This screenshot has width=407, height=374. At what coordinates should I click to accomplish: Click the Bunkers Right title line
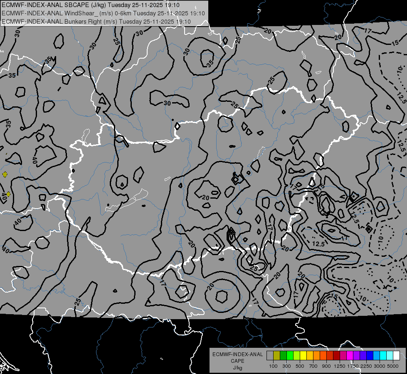[96, 22]
